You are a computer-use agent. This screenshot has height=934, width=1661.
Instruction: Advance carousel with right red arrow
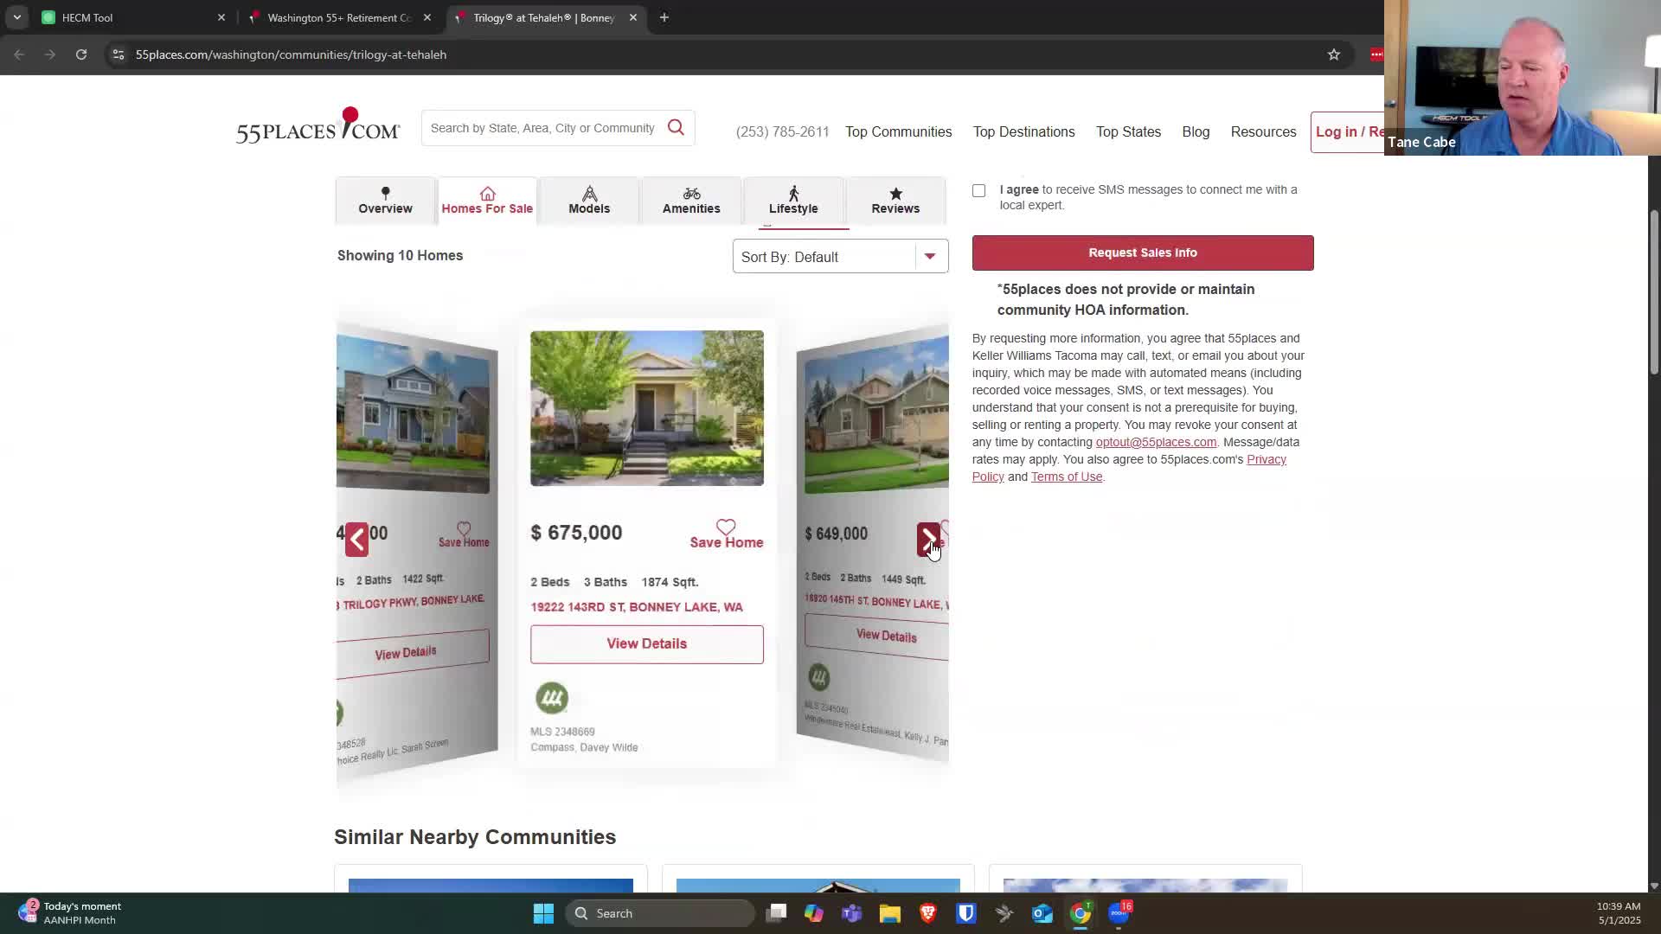tap(928, 540)
